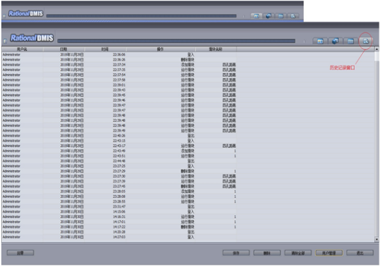Click the 模块名称 column header
Screen dimensions: 380x266
216,50
